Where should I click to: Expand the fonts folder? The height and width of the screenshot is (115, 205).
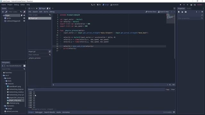pyautogui.click(x=5, y=81)
